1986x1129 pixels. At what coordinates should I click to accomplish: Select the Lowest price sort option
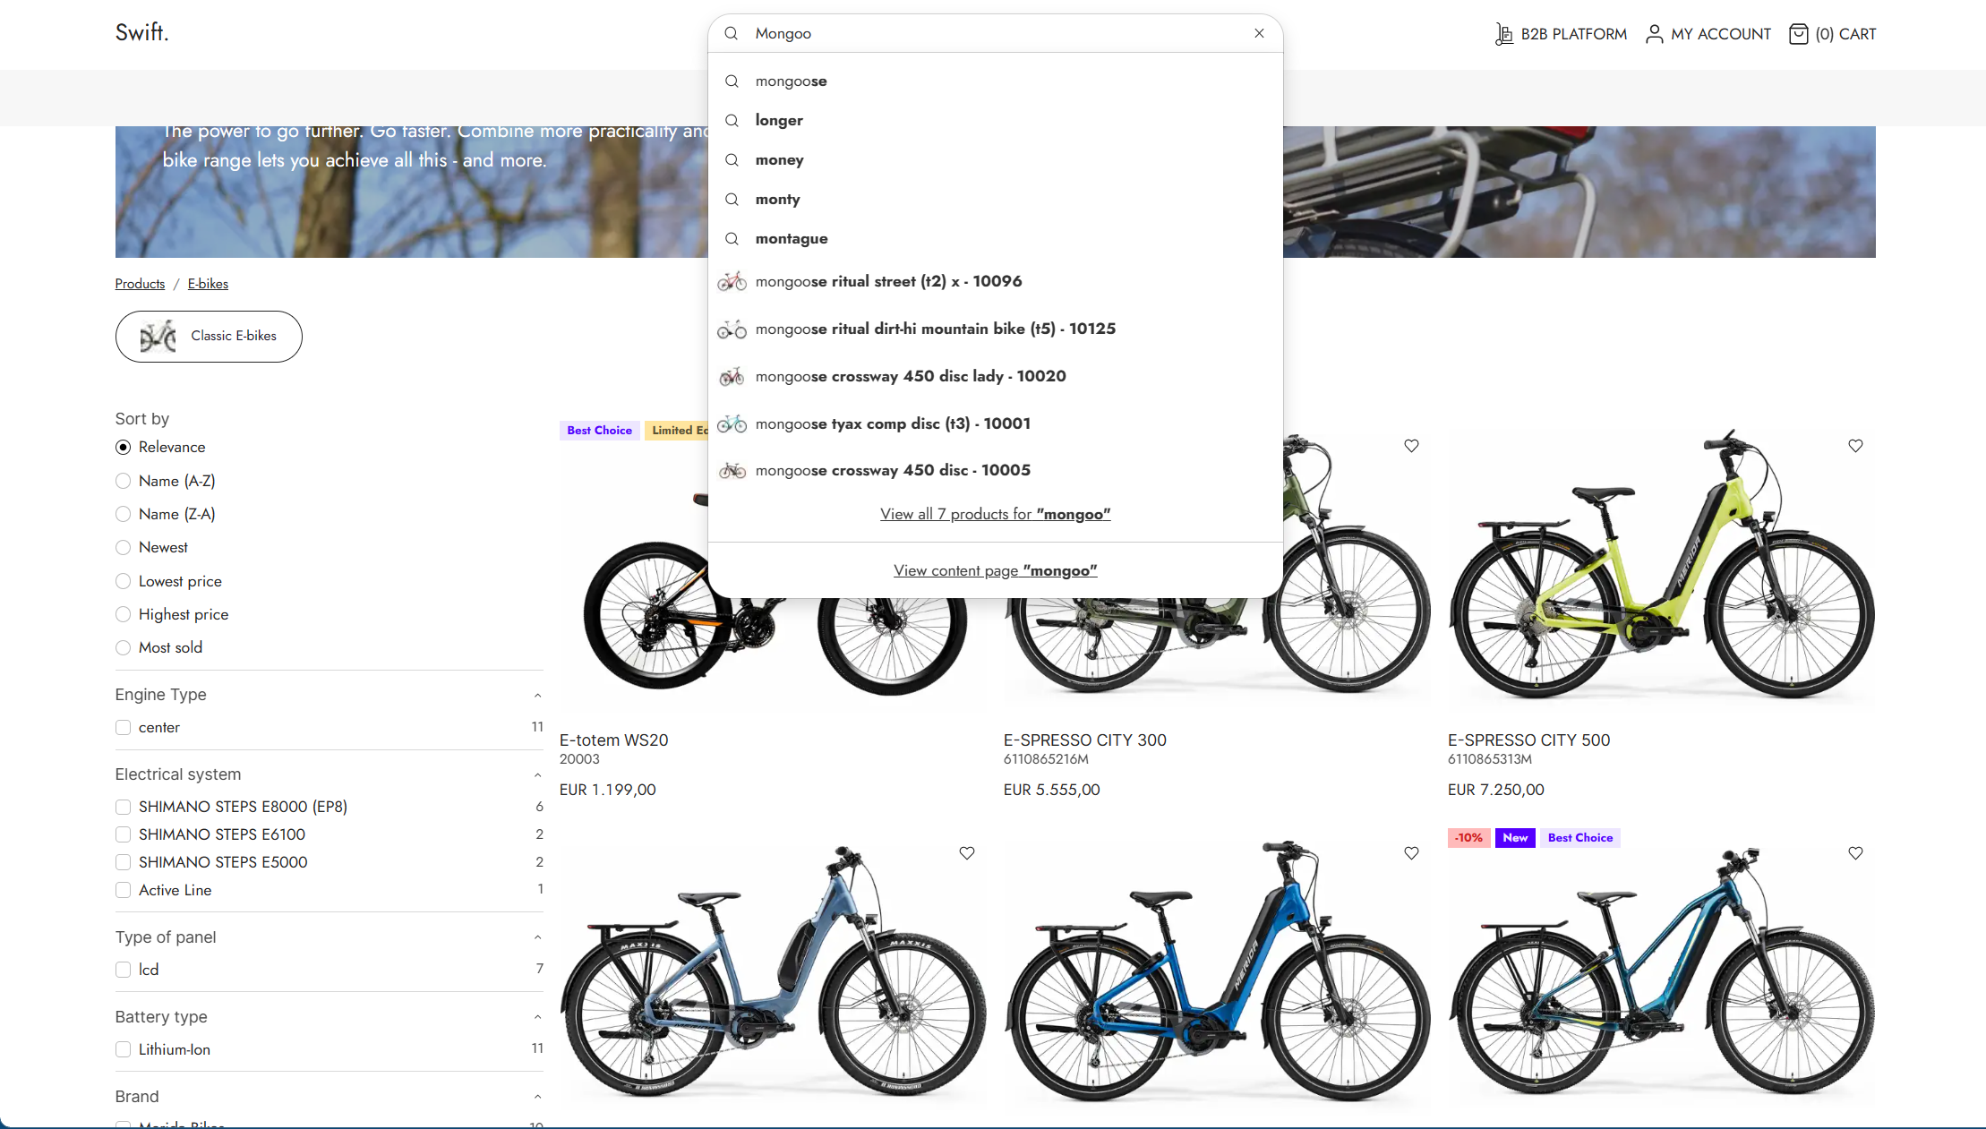(x=124, y=581)
